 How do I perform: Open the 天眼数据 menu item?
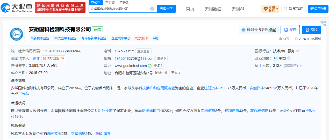click(213, 9)
